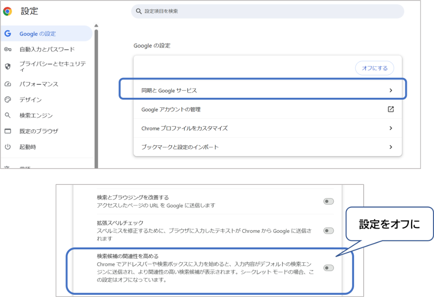Click the browser window icon for 既定のブラウザ
This screenshot has width=434, height=297.
pos(8,131)
